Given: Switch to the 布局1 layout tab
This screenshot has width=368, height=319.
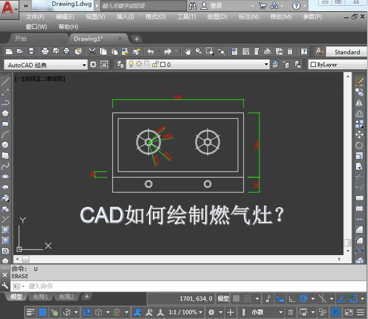Looking at the screenshot, I should click(x=40, y=297).
